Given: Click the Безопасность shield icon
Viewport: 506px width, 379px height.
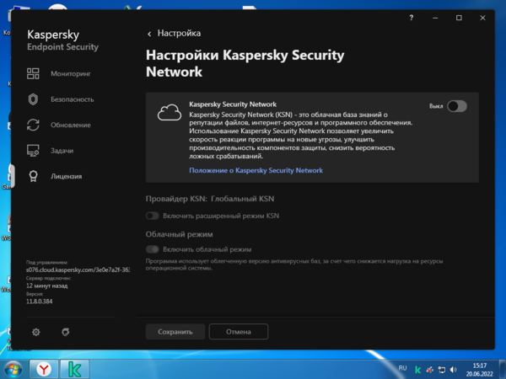Looking at the screenshot, I should click(34, 99).
